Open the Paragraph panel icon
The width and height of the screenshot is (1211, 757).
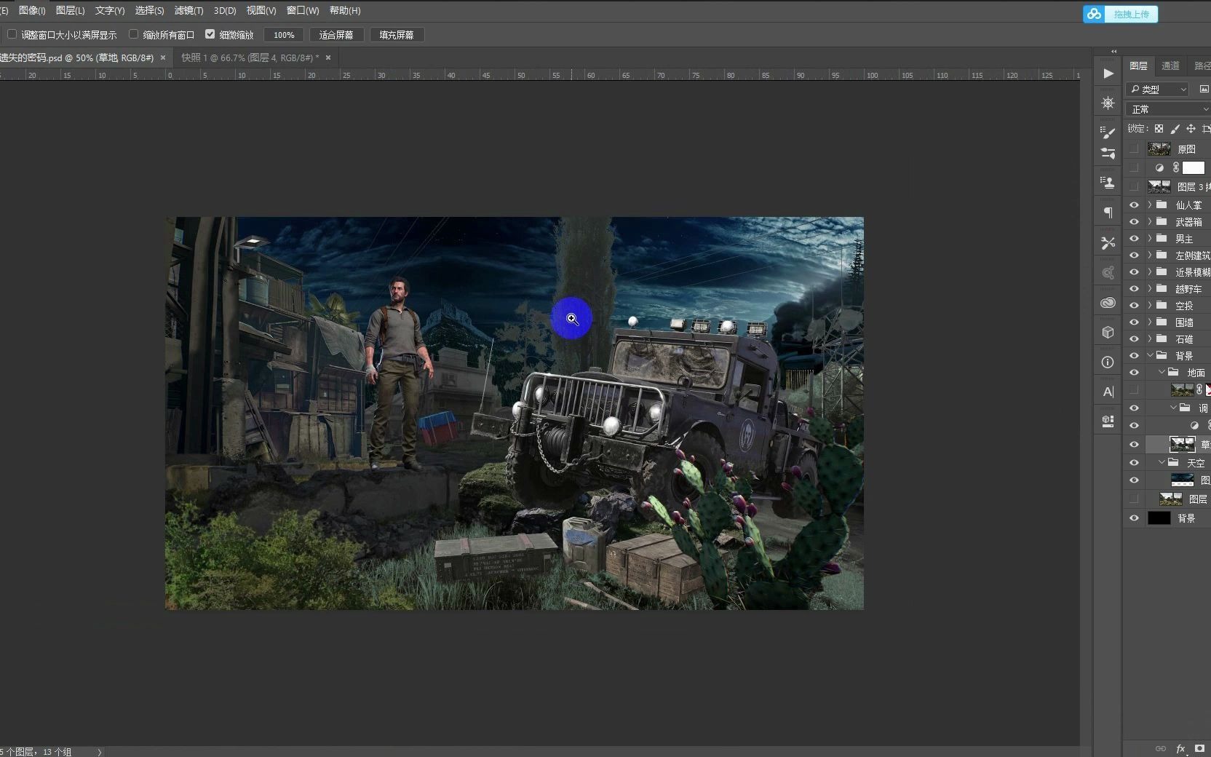tap(1108, 213)
